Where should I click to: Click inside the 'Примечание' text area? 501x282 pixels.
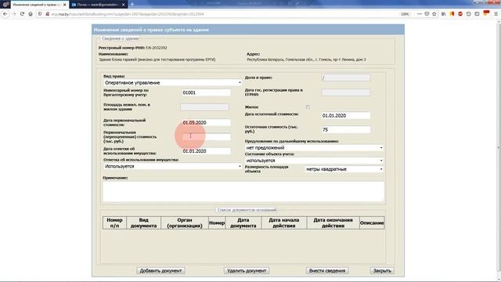point(243,191)
